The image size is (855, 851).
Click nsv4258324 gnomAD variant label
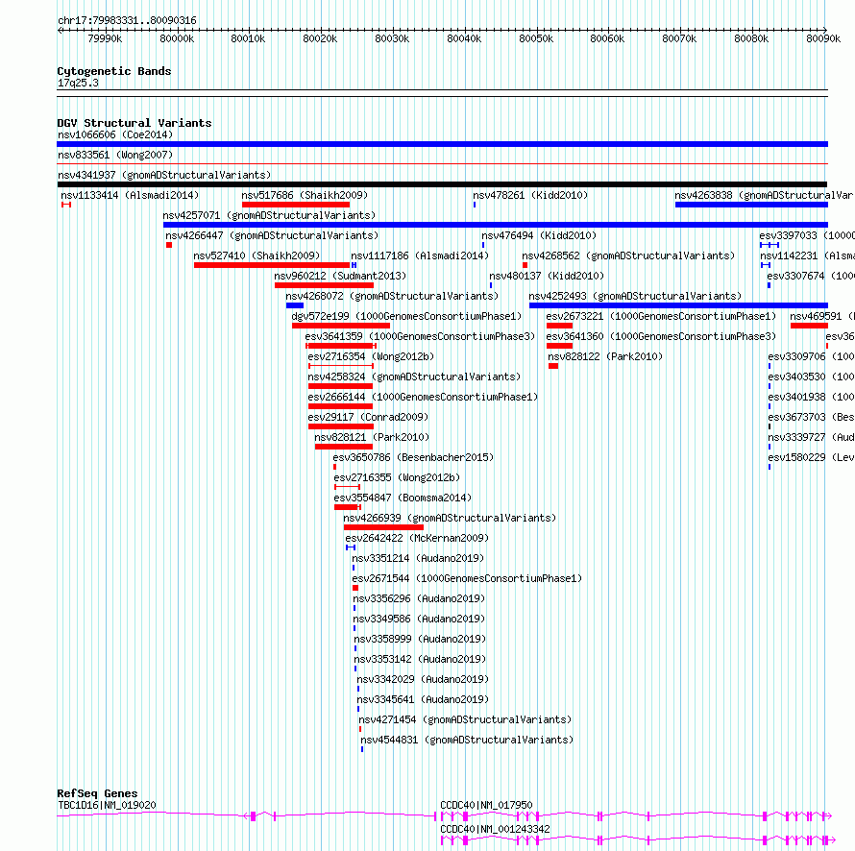(414, 377)
